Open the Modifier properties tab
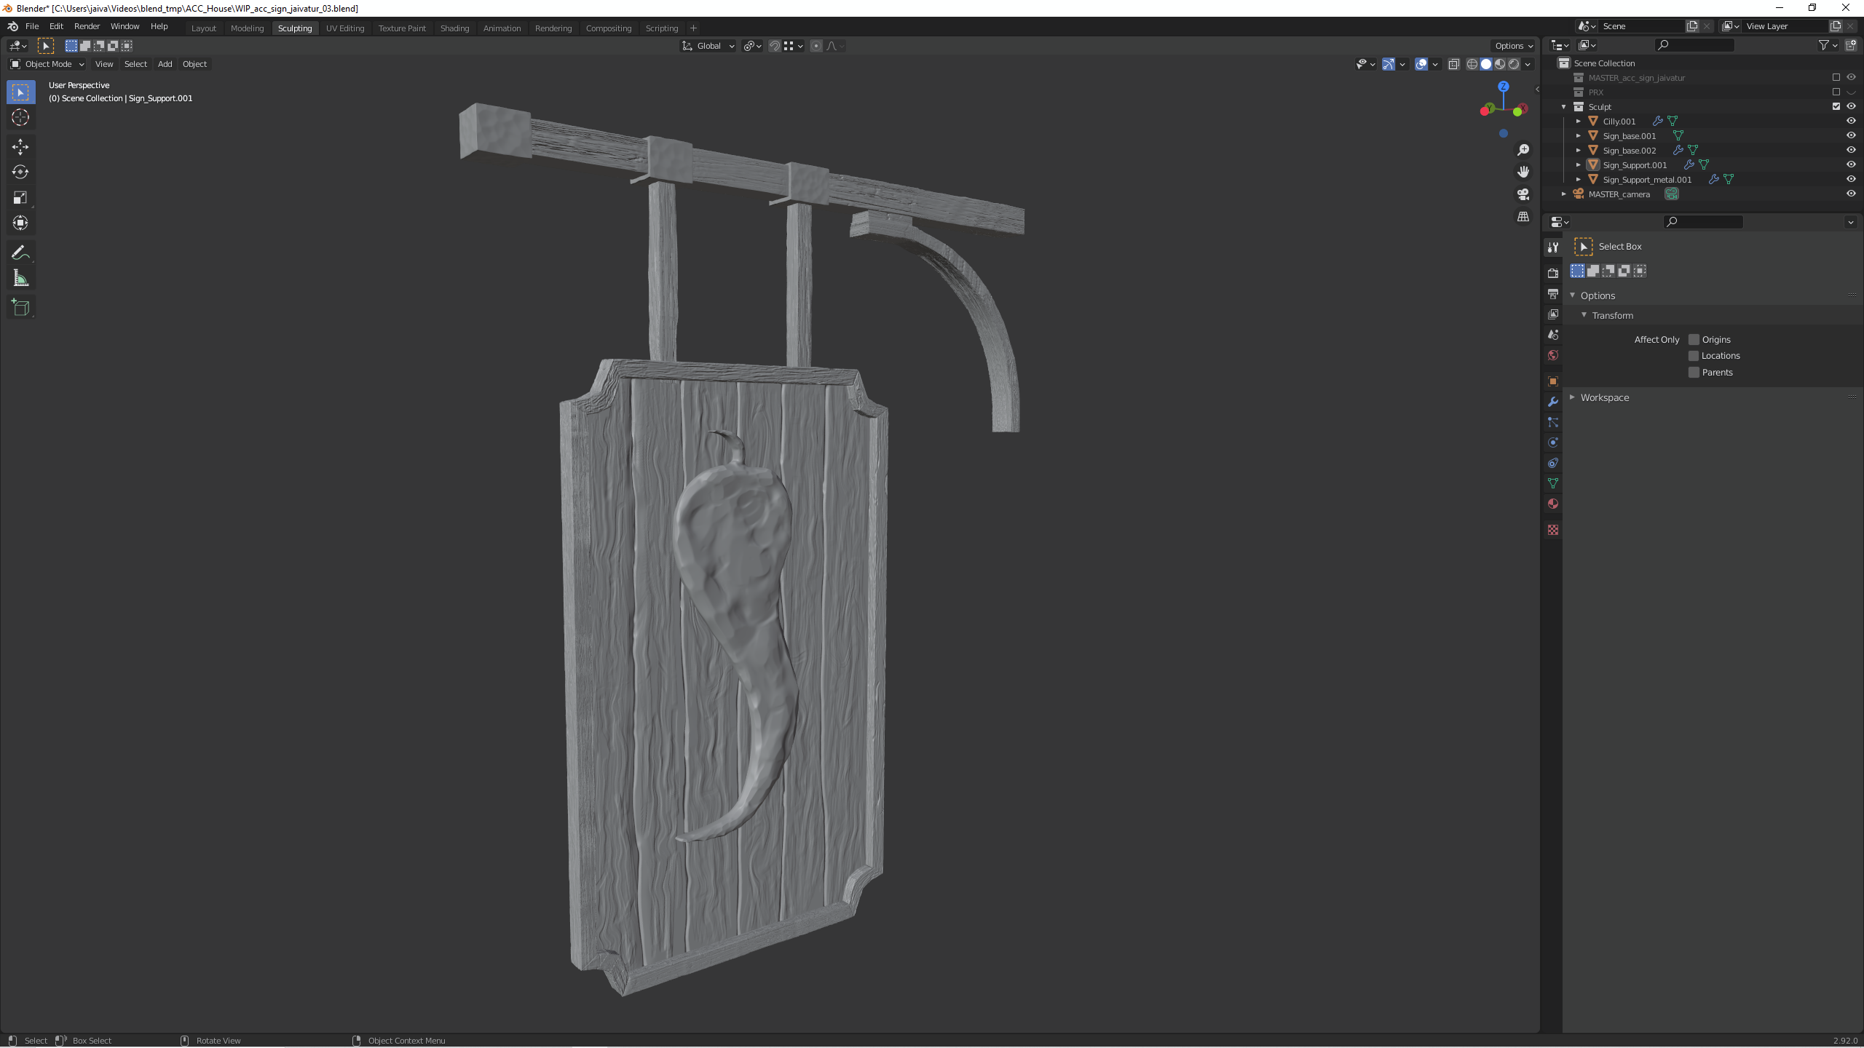This screenshot has width=1864, height=1048. (x=1553, y=402)
